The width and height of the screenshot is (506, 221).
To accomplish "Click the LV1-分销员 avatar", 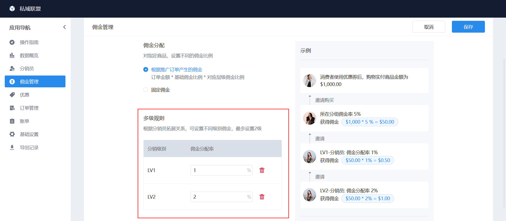I will [310, 157].
